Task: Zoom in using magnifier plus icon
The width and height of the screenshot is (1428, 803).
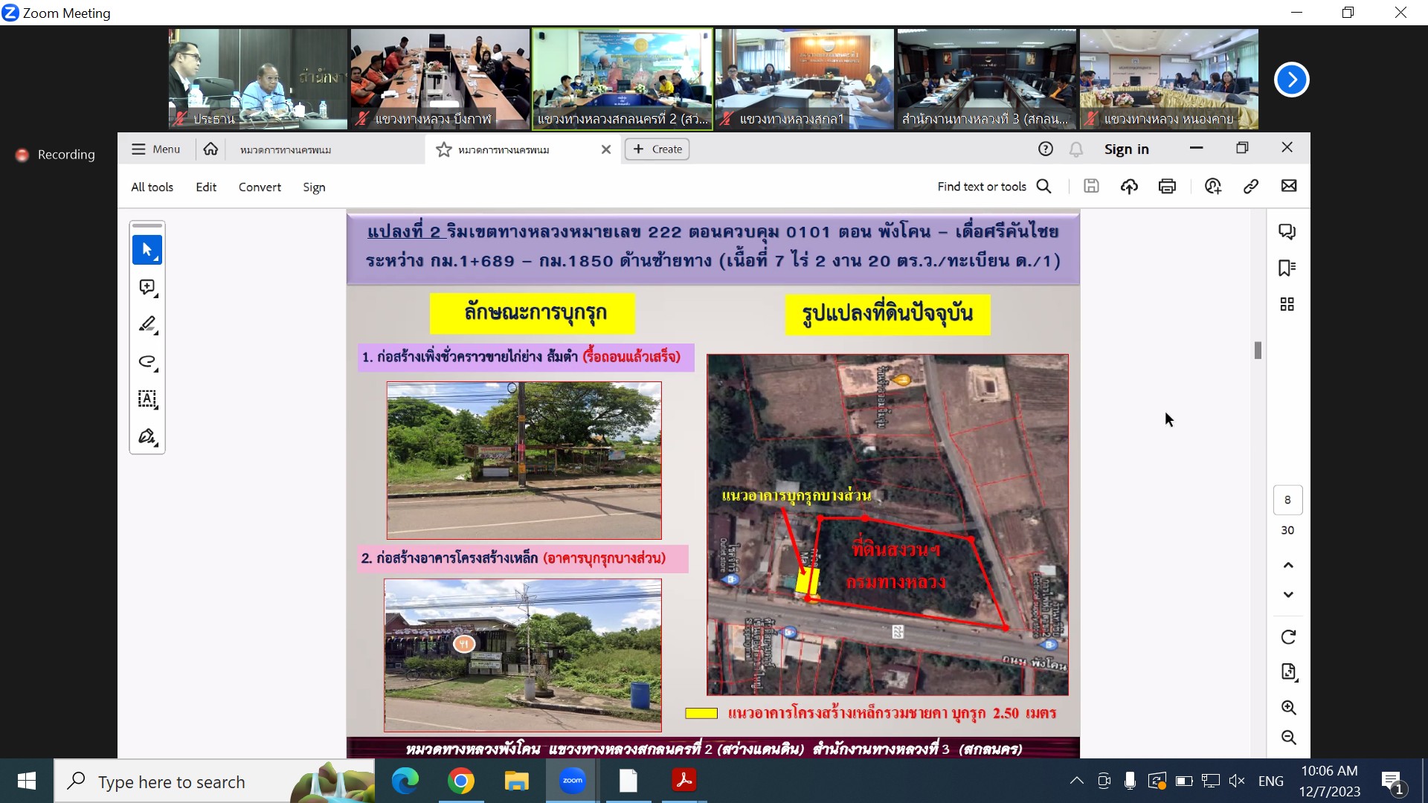Action: pos(1288,707)
